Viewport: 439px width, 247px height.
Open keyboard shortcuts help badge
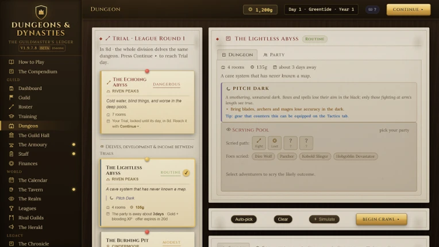[372, 10]
